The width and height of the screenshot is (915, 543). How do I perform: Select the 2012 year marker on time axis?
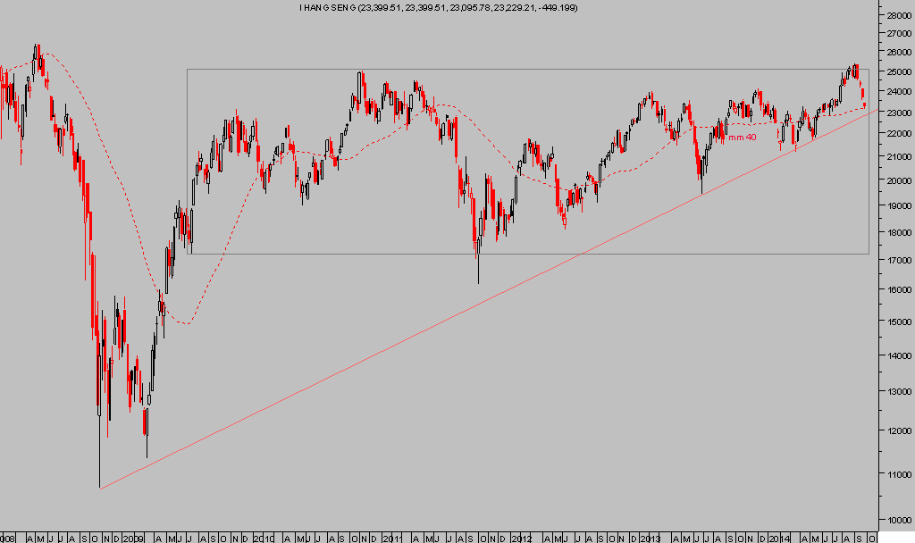coord(523,539)
